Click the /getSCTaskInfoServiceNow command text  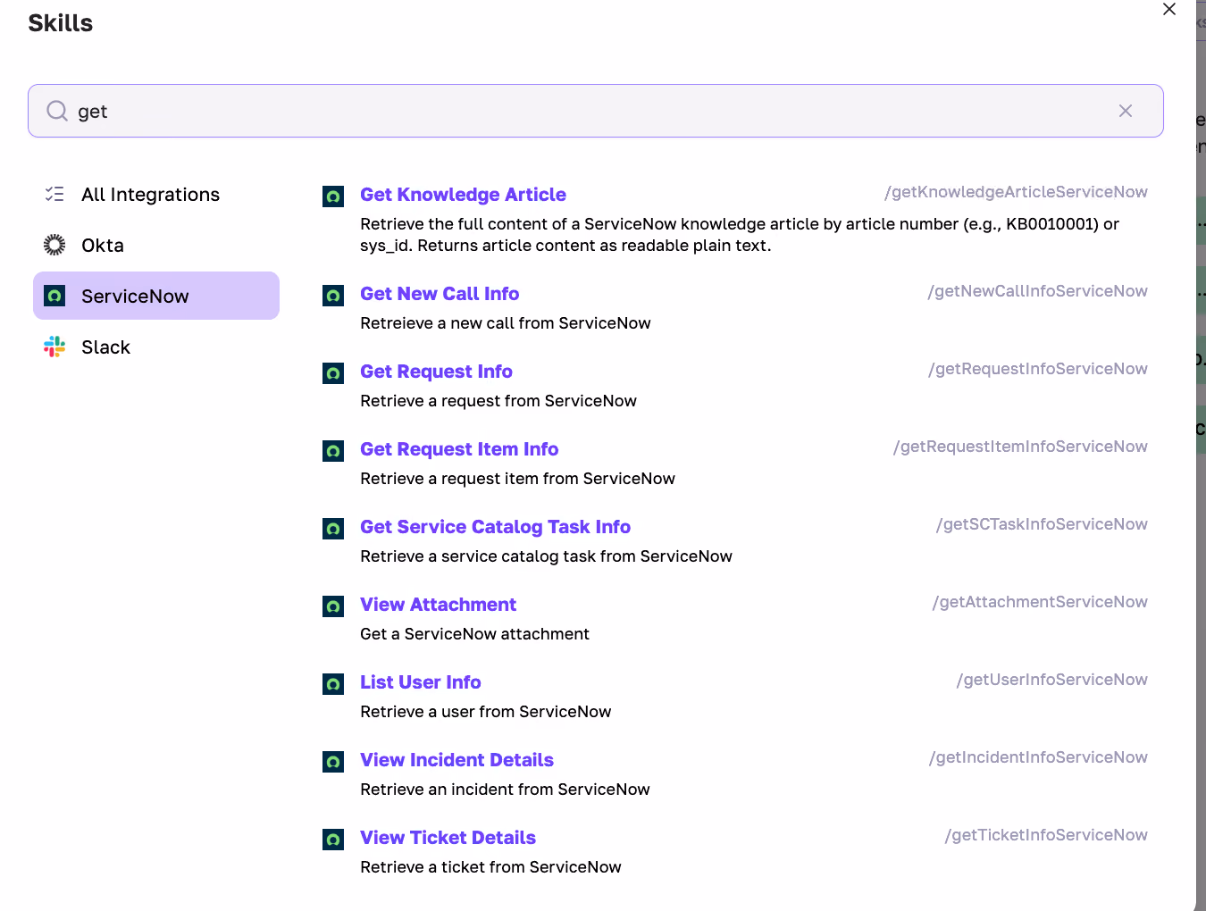(1042, 524)
